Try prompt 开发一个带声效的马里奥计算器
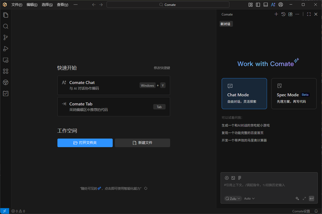 (244, 140)
